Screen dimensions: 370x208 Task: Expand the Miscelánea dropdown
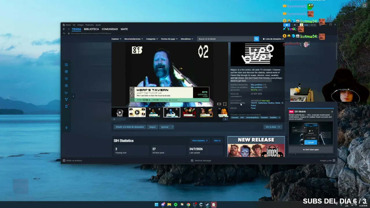[187, 39]
